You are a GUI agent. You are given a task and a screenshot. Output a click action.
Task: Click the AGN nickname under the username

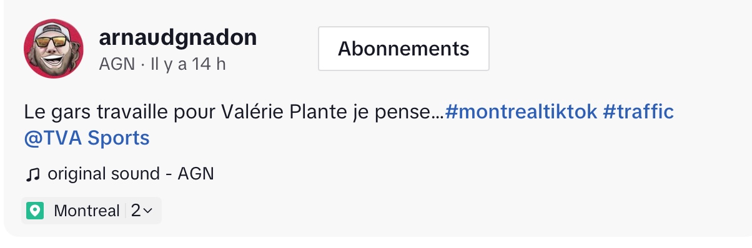click(117, 64)
